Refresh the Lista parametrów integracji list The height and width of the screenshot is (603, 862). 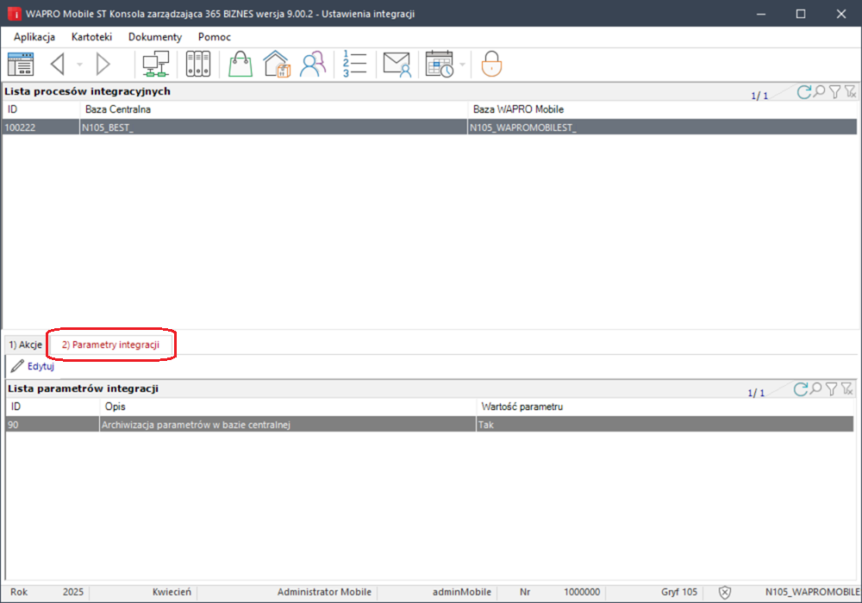(x=801, y=389)
